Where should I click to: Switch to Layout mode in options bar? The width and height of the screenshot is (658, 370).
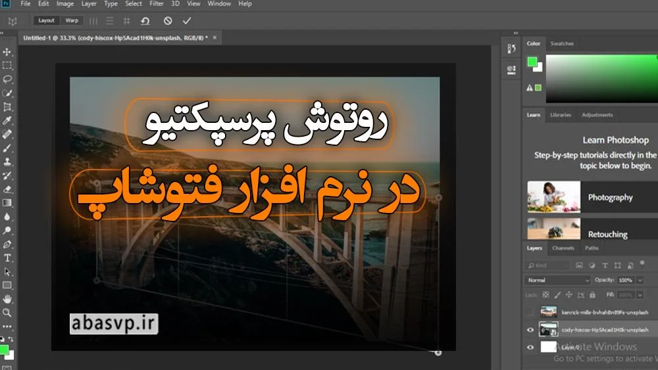46,20
